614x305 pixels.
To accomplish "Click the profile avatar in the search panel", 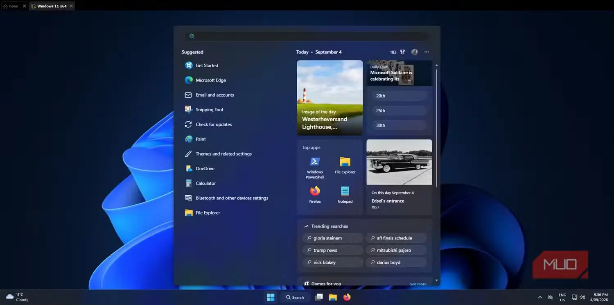I will (414, 52).
